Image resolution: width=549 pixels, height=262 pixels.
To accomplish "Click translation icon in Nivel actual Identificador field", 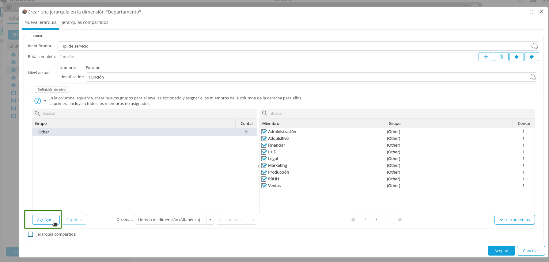I will (x=532, y=77).
